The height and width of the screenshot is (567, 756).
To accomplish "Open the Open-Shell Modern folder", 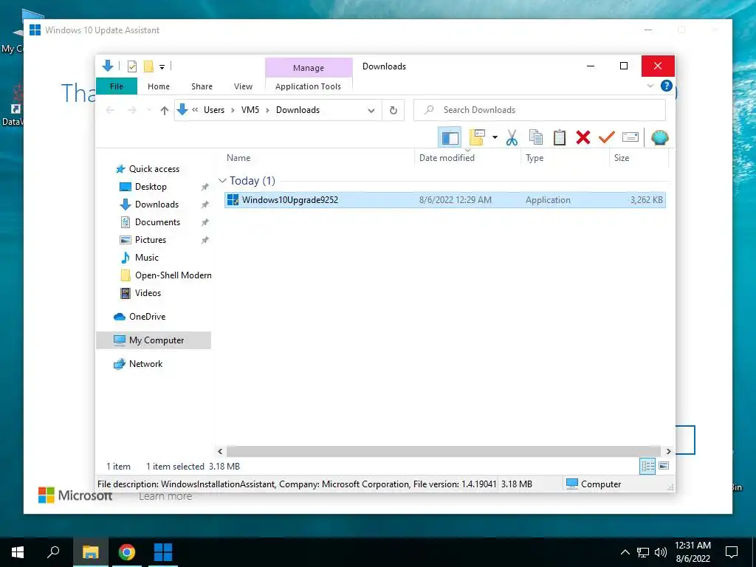I will coord(173,275).
